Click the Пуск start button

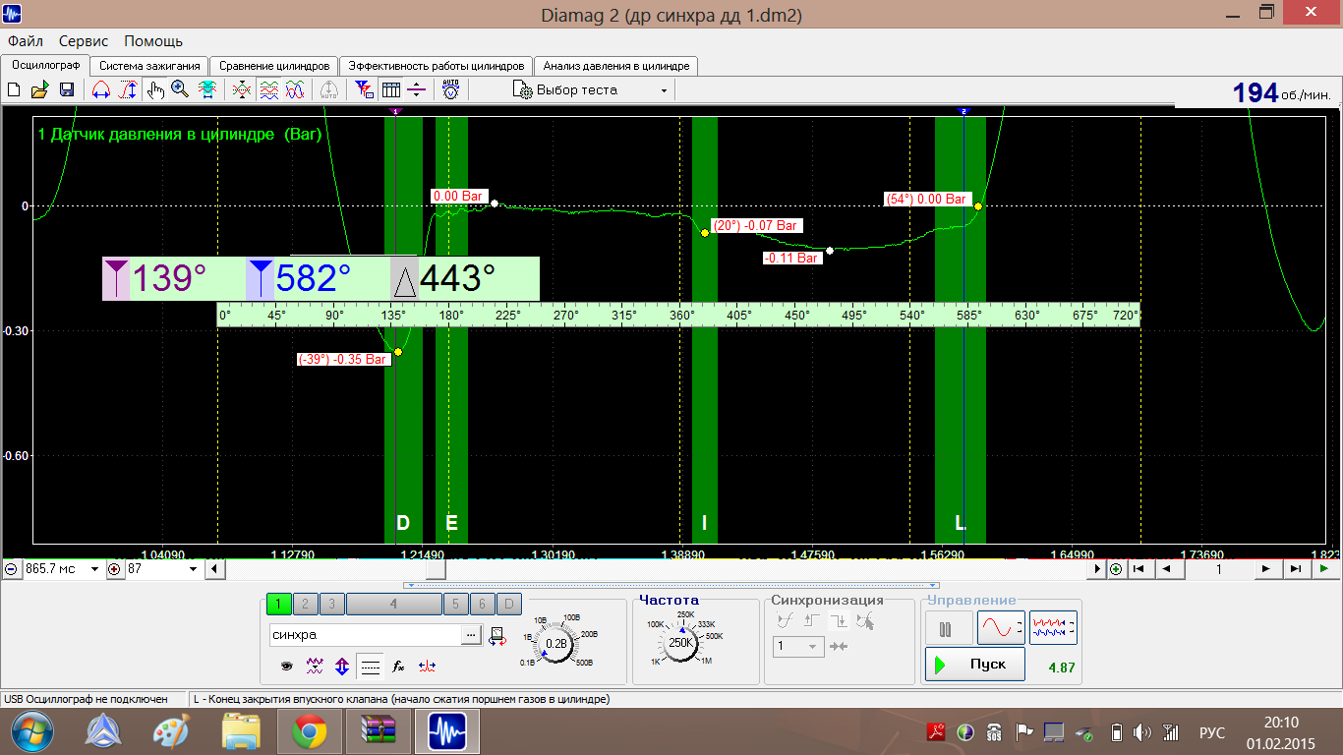[974, 665]
